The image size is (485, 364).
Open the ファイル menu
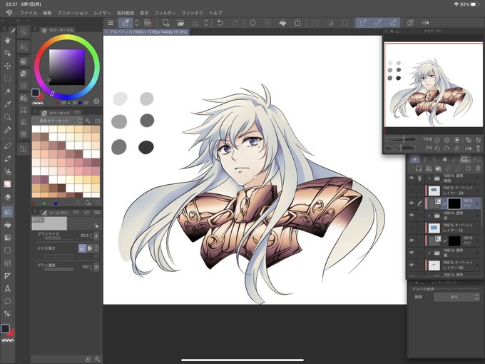(x=29, y=13)
